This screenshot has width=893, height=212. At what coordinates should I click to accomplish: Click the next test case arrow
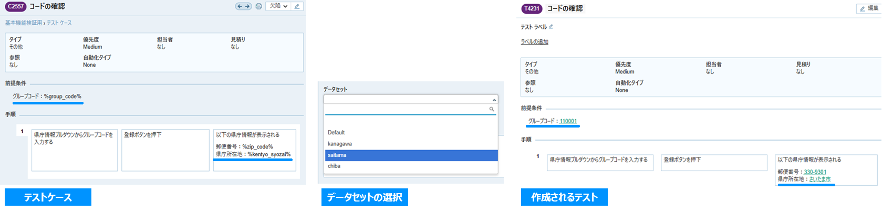point(247,6)
